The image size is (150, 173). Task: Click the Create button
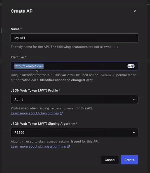(129, 160)
